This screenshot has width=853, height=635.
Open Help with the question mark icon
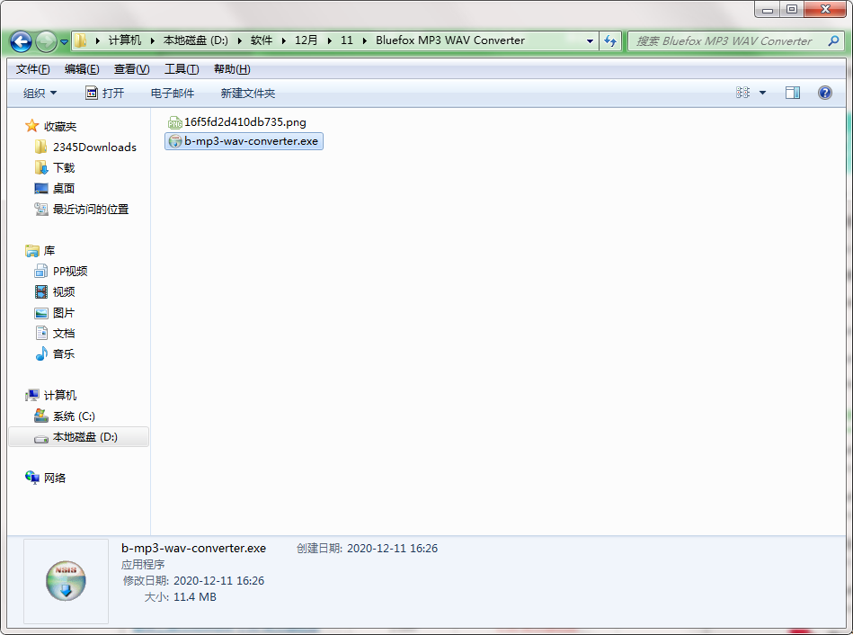(x=825, y=94)
